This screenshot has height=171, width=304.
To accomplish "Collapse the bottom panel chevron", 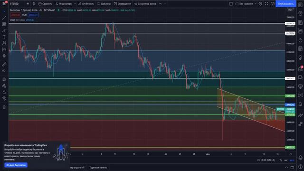I will 286,168.
